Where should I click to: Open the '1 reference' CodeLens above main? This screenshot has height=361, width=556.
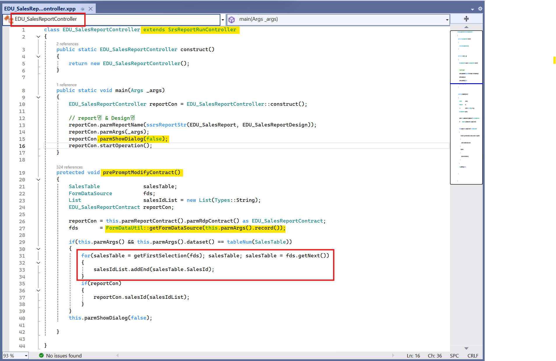pos(66,85)
